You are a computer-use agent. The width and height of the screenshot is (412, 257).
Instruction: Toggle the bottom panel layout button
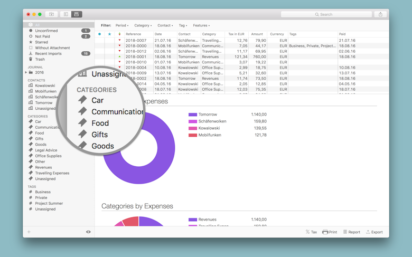pyautogui.click(x=77, y=14)
